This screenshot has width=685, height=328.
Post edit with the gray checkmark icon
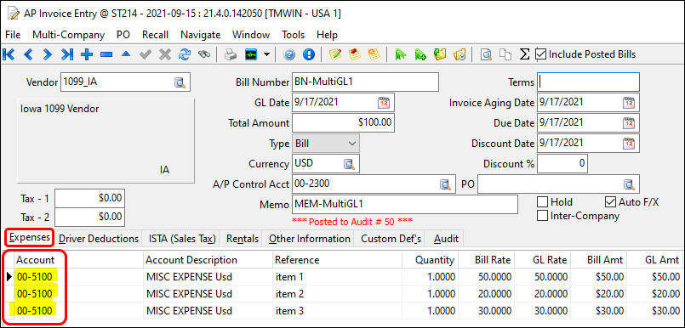point(145,54)
